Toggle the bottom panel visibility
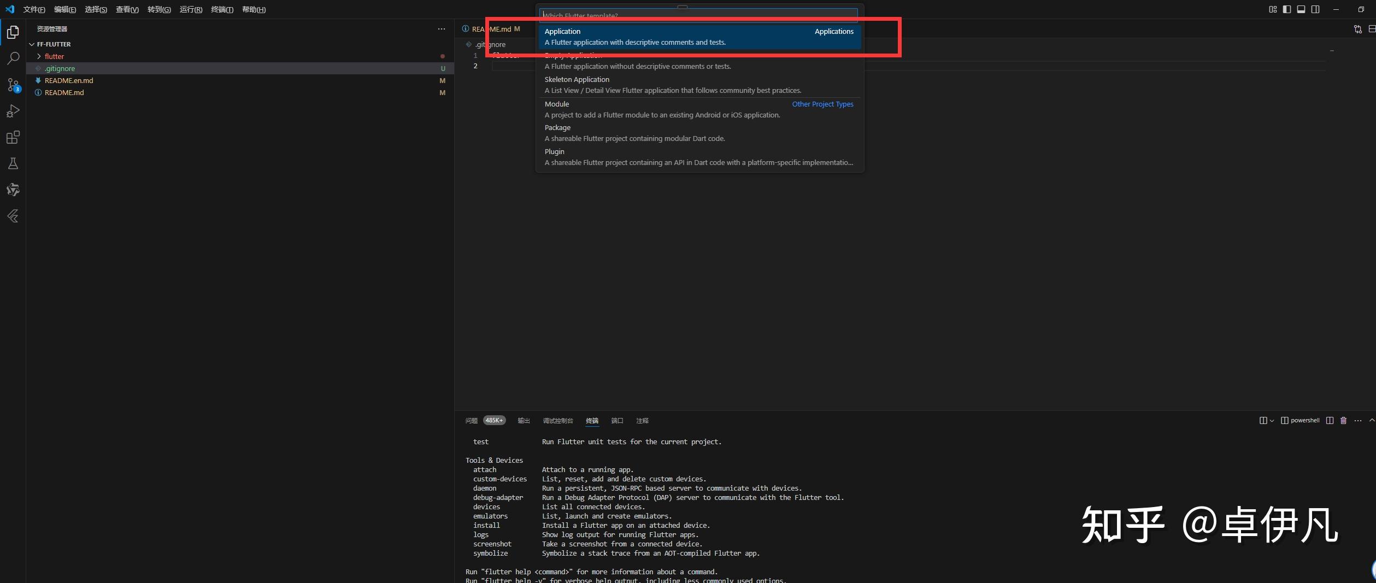This screenshot has height=583, width=1376. (1301, 9)
